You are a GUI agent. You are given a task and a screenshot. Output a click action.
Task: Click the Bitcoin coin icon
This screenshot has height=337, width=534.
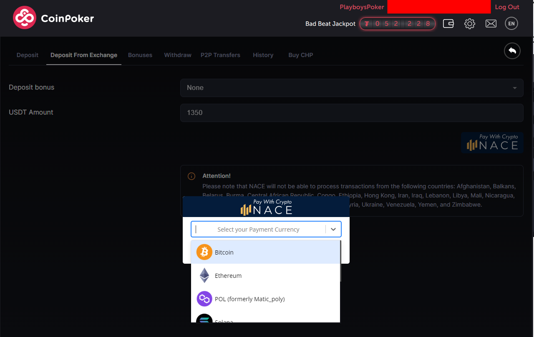[x=204, y=252]
